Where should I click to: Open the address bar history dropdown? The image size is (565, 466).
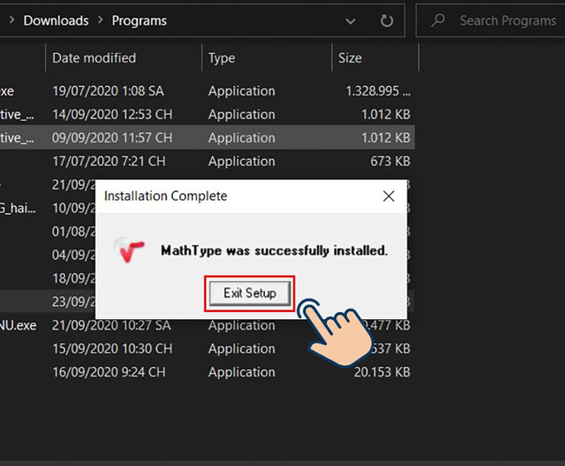[x=350, y=20]
